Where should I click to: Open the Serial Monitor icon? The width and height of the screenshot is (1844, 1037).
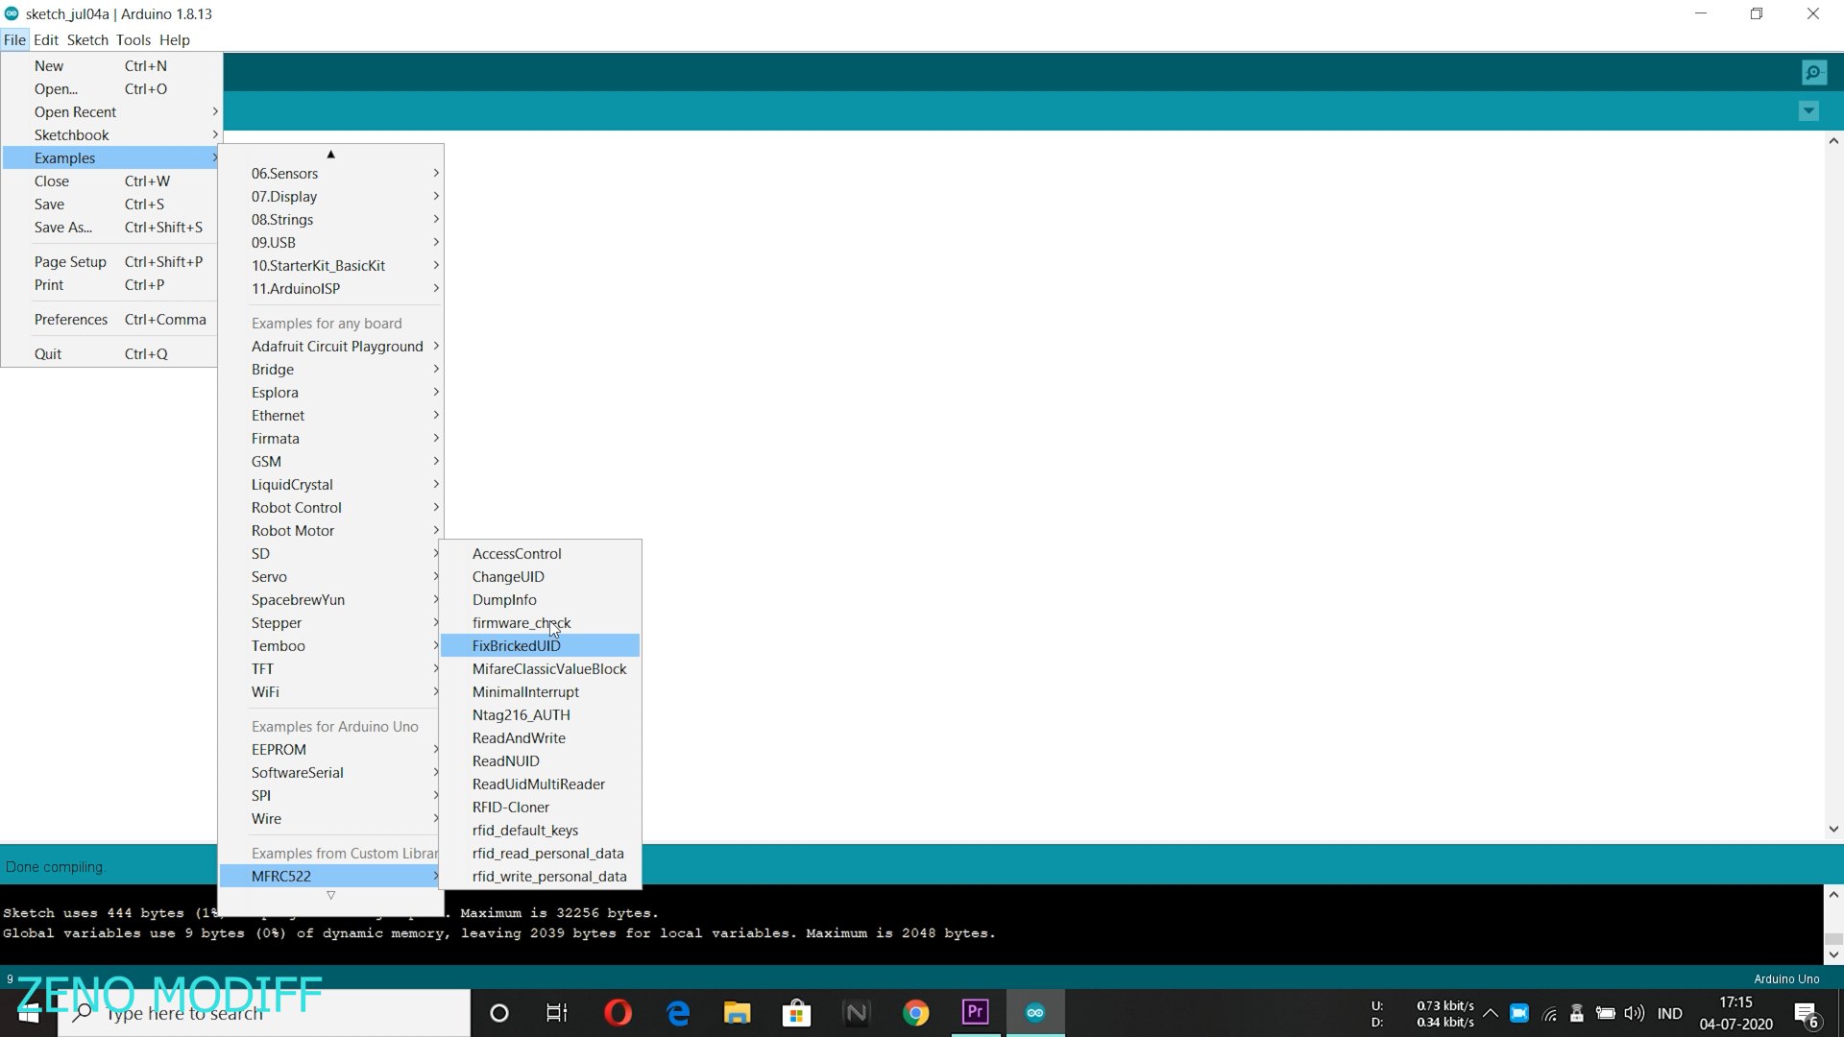[x=1813, y=73]
